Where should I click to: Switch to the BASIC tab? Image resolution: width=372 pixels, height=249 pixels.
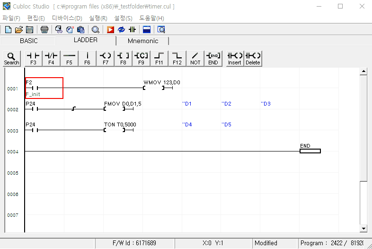(x=28, y=41)
